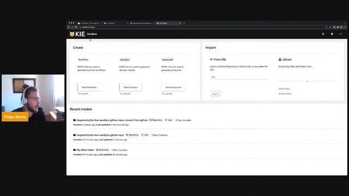Click the New Decision button

point(131,87)
